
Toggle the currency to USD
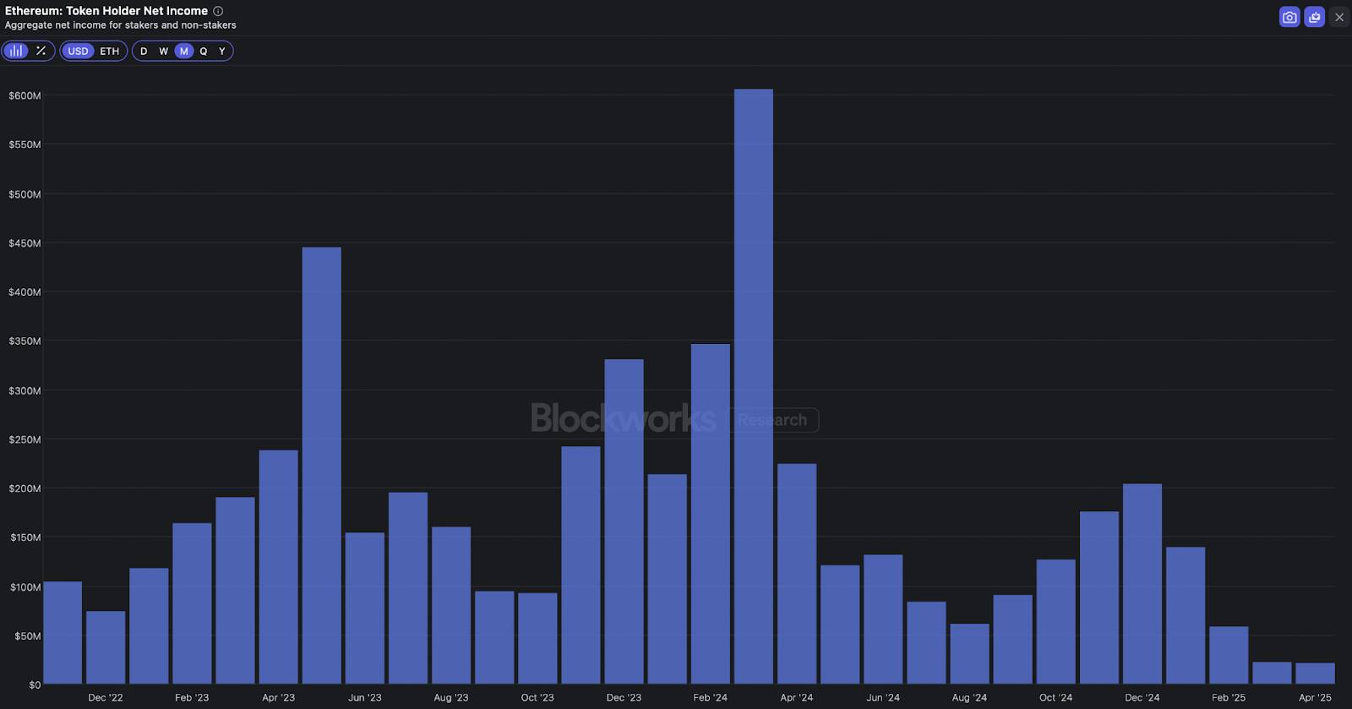coord(78,51)
